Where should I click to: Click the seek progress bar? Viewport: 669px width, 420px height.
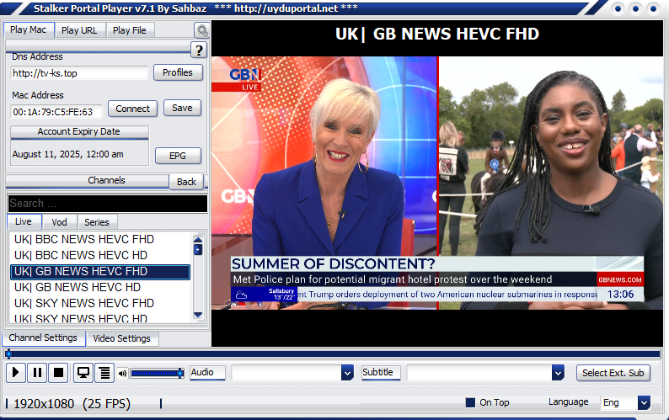coord(333,354)
